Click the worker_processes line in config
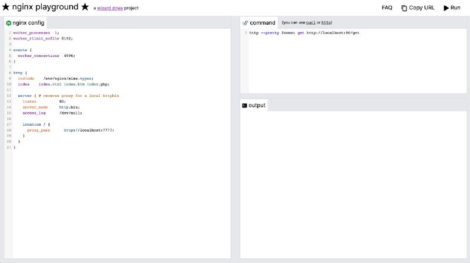The image size is (470, 263). 36,33
